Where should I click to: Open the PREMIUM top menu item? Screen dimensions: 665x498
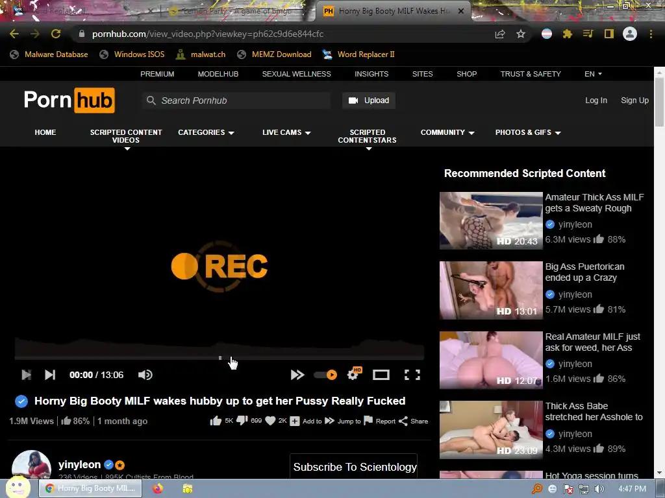(x=157, y=74)
